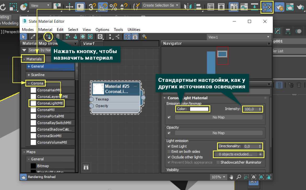Click the Opacity No Map button
This screenshot has width=306, height=190.
[218, 133]
